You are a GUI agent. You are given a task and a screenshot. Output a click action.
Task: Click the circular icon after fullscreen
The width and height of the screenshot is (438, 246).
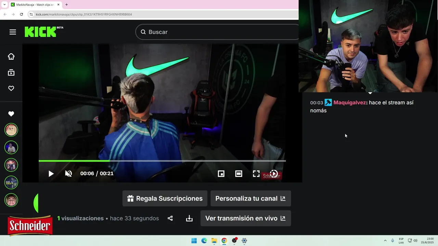(274, 174)
